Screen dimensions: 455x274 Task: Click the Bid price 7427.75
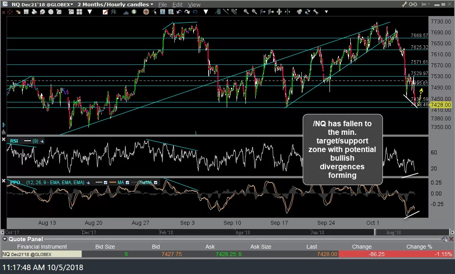(172, 254)
